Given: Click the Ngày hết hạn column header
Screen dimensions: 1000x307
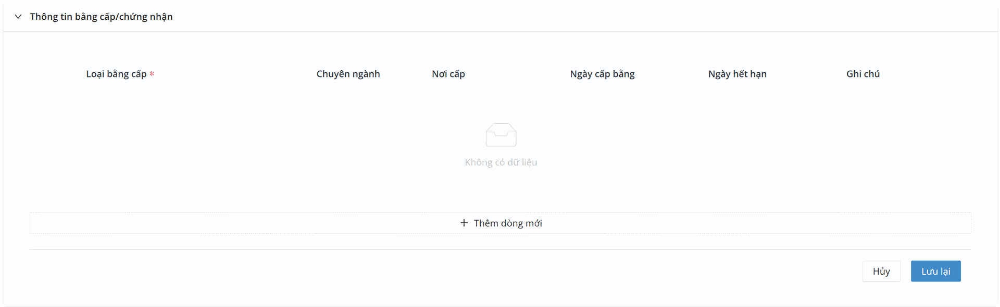Looking at the screenshot, I should pyautogui.click(x=737, y=74).
